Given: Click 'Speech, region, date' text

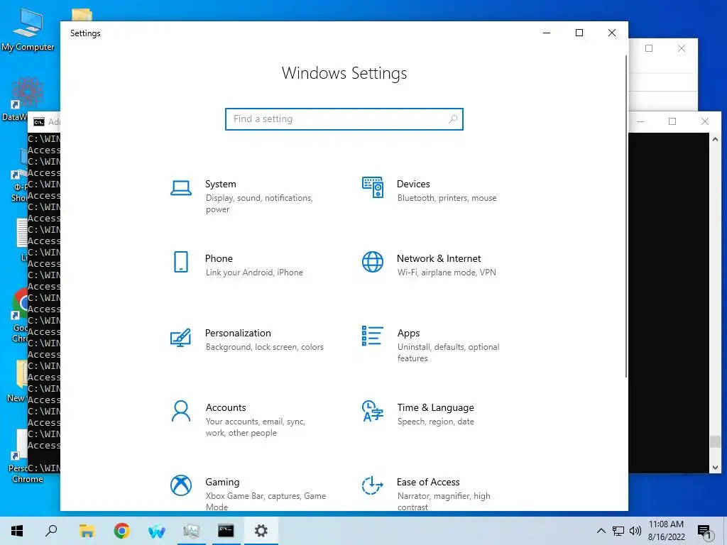Looking at the screenshot, I should [x=435, y=422].
